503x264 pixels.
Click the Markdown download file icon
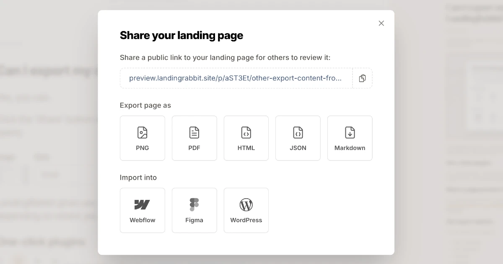pyautogui.click(x=350, y=132)
